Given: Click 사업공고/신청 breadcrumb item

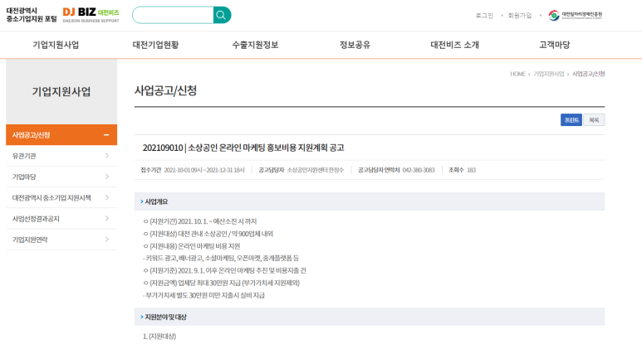Looking at the screenshot, I should (x=588, y=74).
